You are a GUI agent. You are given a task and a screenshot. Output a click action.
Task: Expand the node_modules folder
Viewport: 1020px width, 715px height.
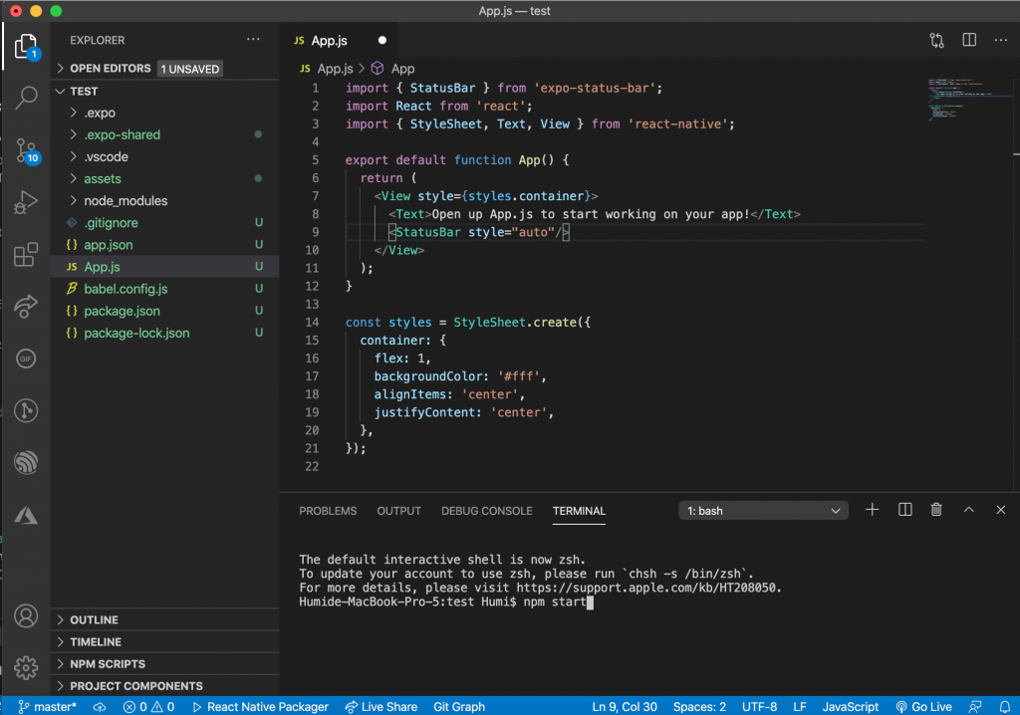point(126,201)
